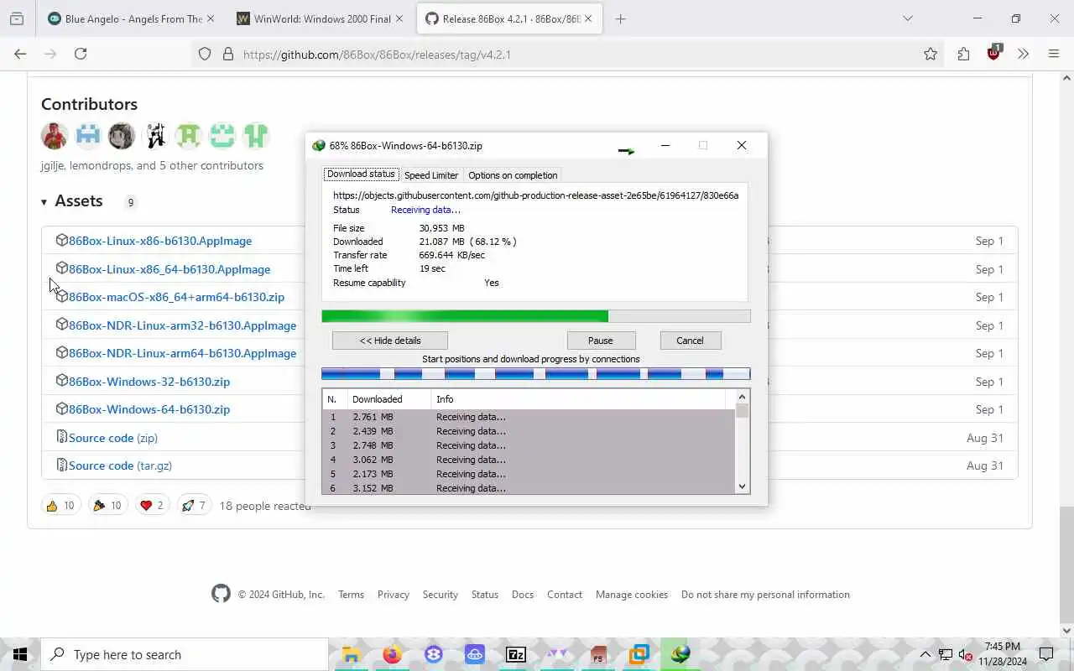
Task: Cancel the download
Action: (691, 341)
